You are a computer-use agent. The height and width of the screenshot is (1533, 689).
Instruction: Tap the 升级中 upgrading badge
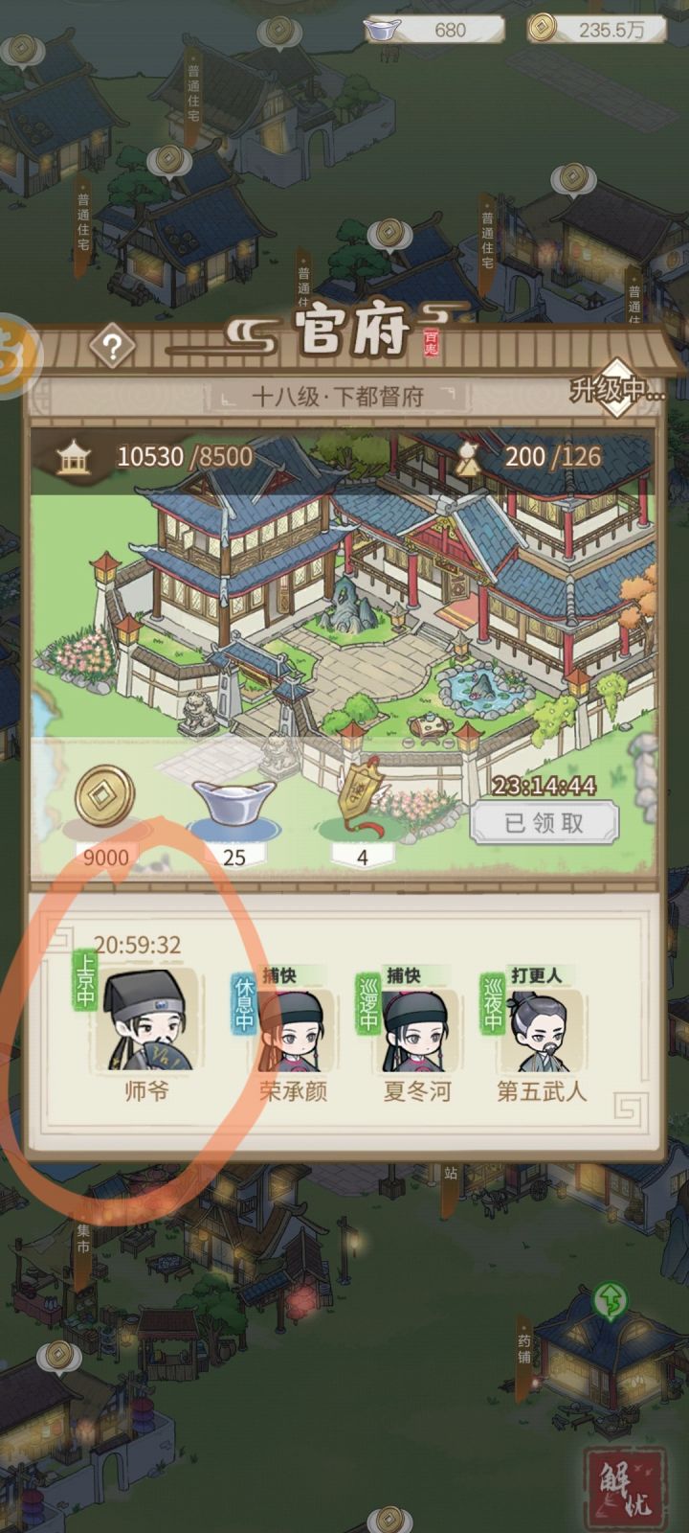(x=617, y=390)
